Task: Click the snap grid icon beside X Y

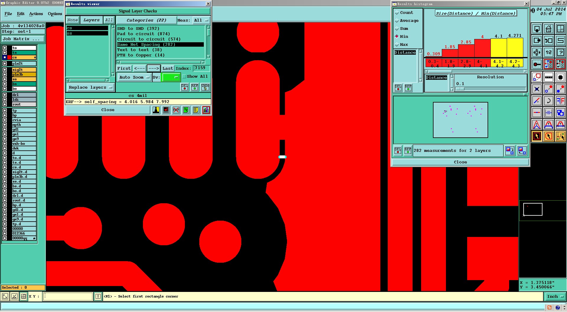Action: click(24, 296)
